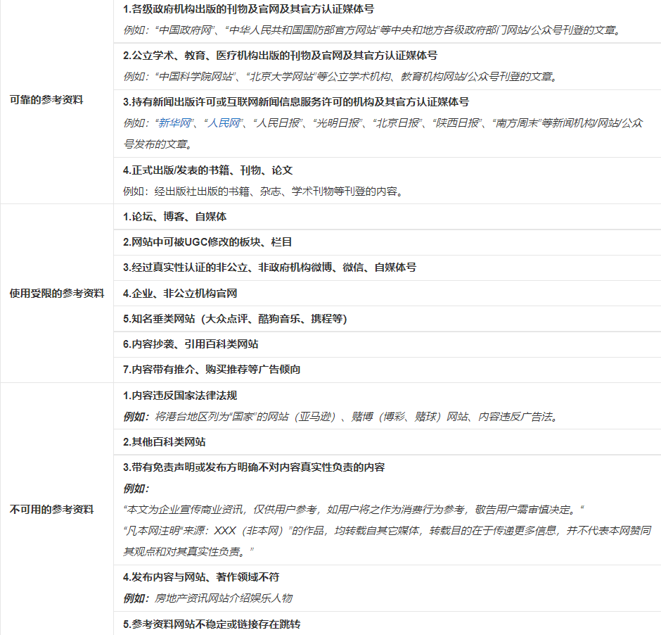The width and height of the screenshot is (661, 635).
Task: Click the example line mentioning 中国政府网
Action: tap(373, 30)
